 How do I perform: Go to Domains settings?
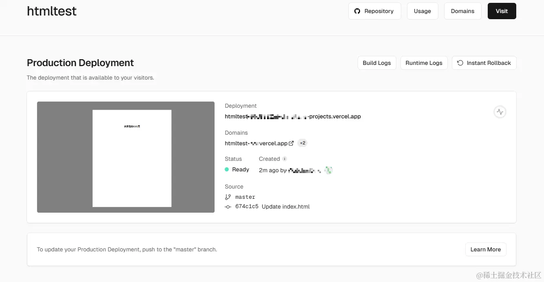click(462, 11)
